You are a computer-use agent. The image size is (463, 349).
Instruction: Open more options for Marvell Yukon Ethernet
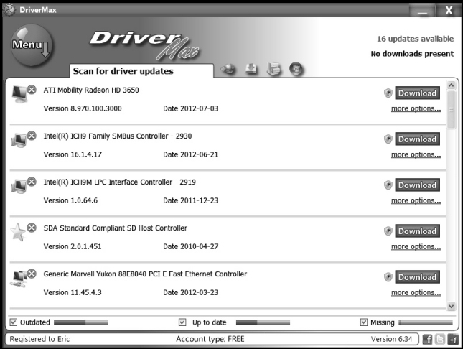(416, 292)
